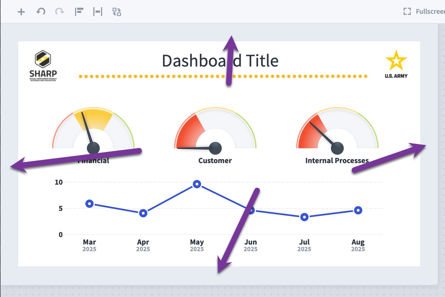Click the Jul 2025 data point
This screenshot has width=445, height=297.
(304, 217)
